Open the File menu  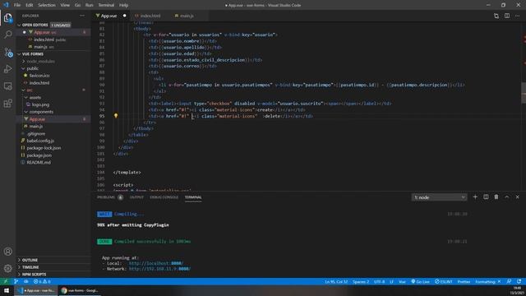[17, 5]
